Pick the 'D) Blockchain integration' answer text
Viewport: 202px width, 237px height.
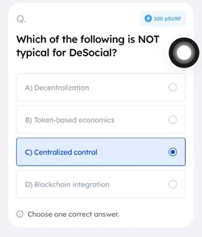pos(67,184)
